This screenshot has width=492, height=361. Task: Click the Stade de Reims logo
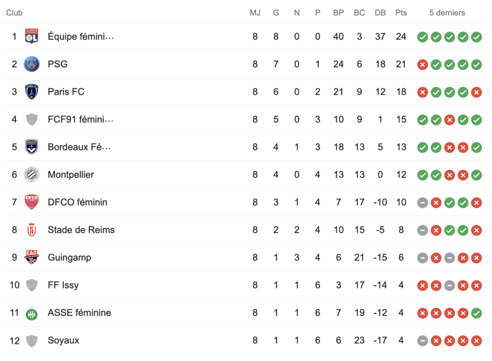(32, 230)
